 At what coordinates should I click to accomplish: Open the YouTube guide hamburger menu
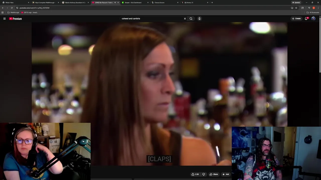click(x=4, y=18)
